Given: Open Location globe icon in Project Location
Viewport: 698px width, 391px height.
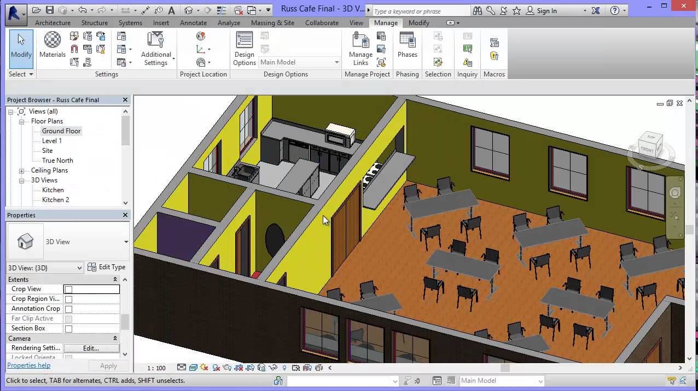Looking at the screenshot, I should click(x=201, y=36).
